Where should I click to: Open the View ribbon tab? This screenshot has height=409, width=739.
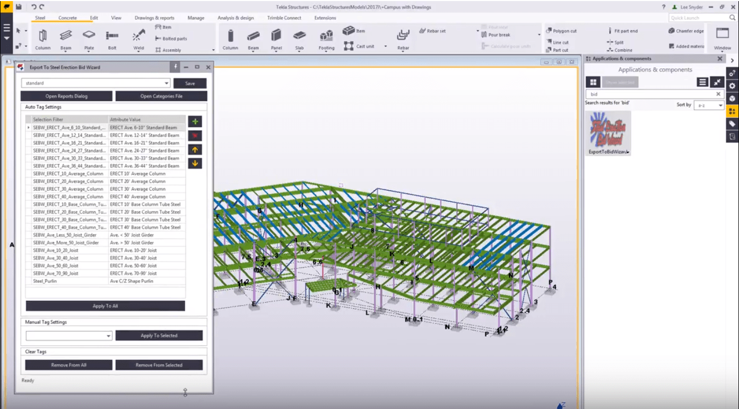pos(116,18)
